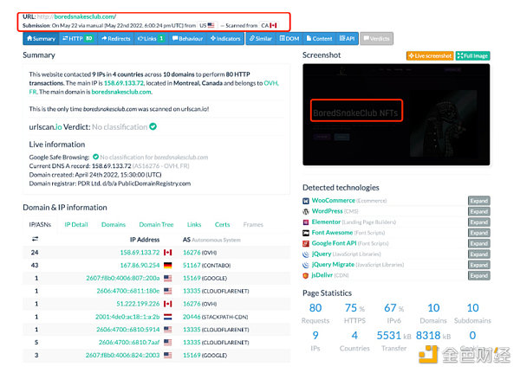Click the WordPress logo icon

click(x=307, y=211)
